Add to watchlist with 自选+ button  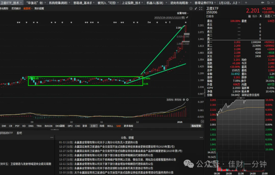pyautogui.click(x=268, y=16)
